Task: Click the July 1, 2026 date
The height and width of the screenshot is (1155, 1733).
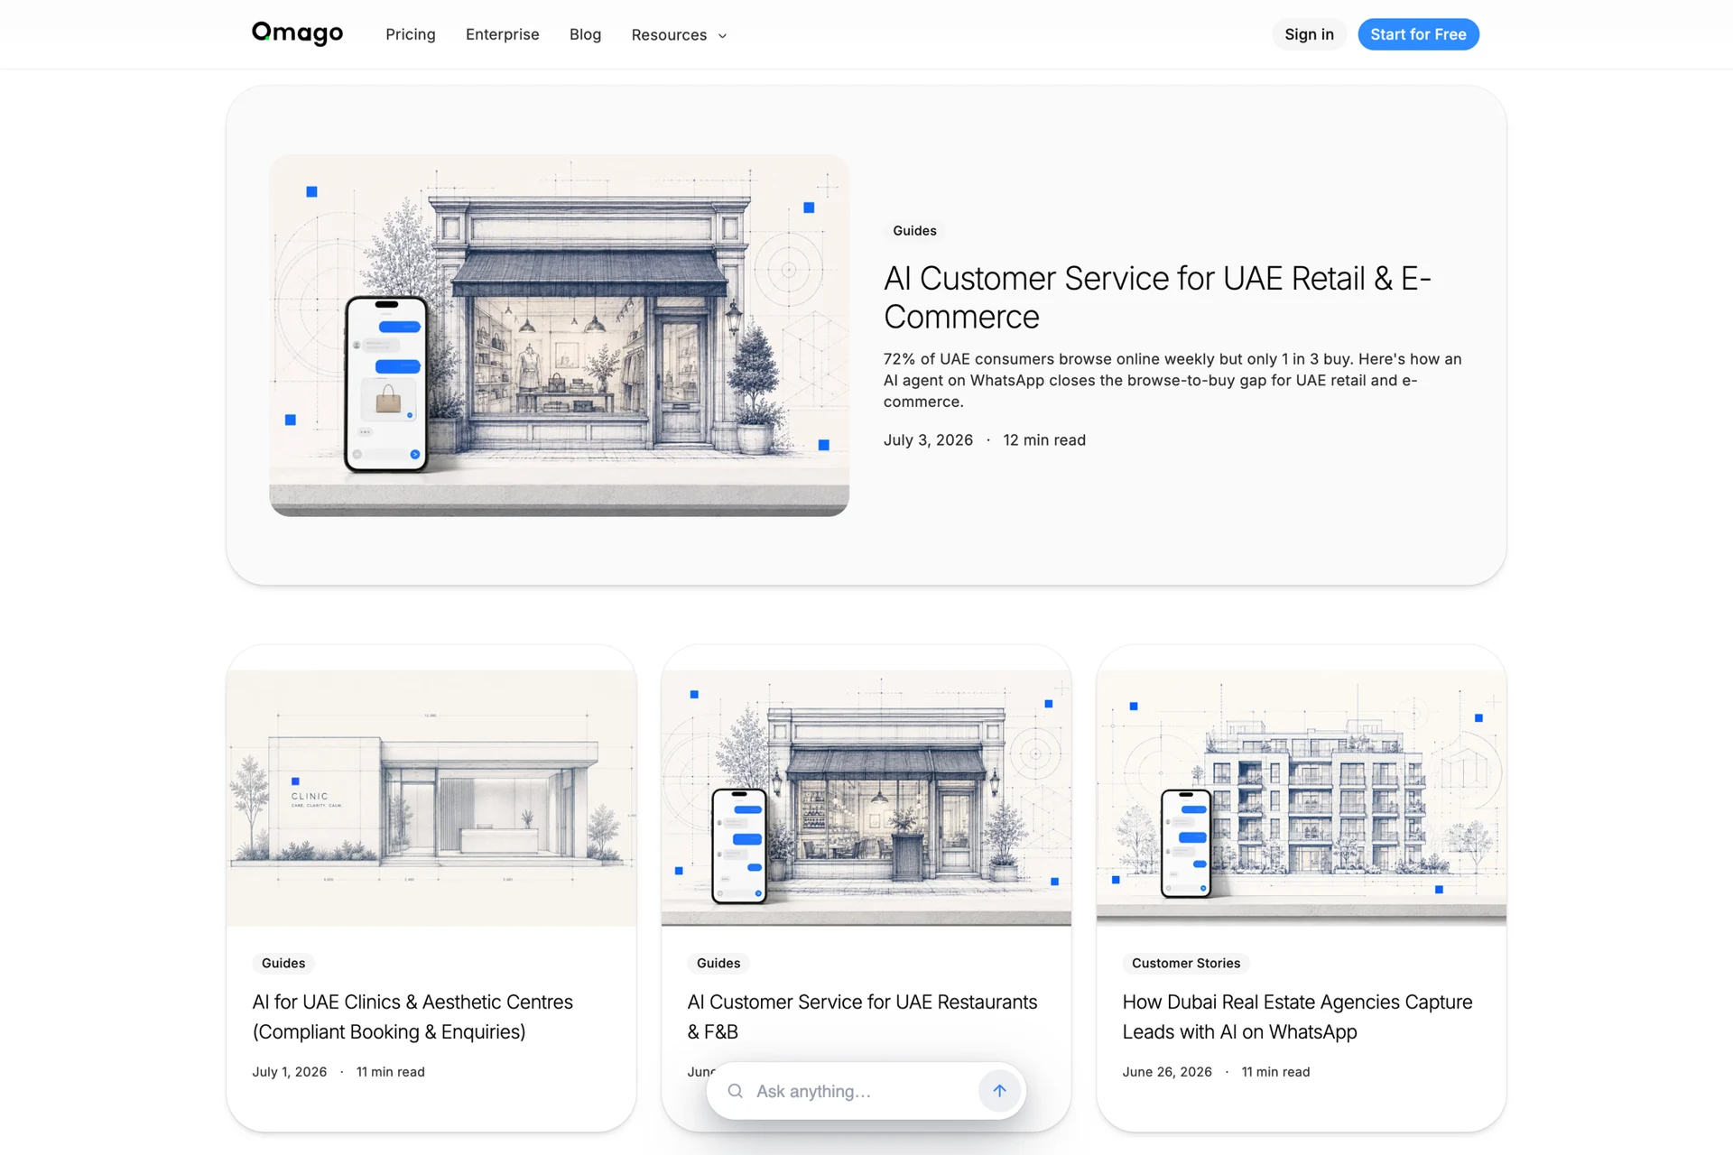Action: coord(290,1072)
